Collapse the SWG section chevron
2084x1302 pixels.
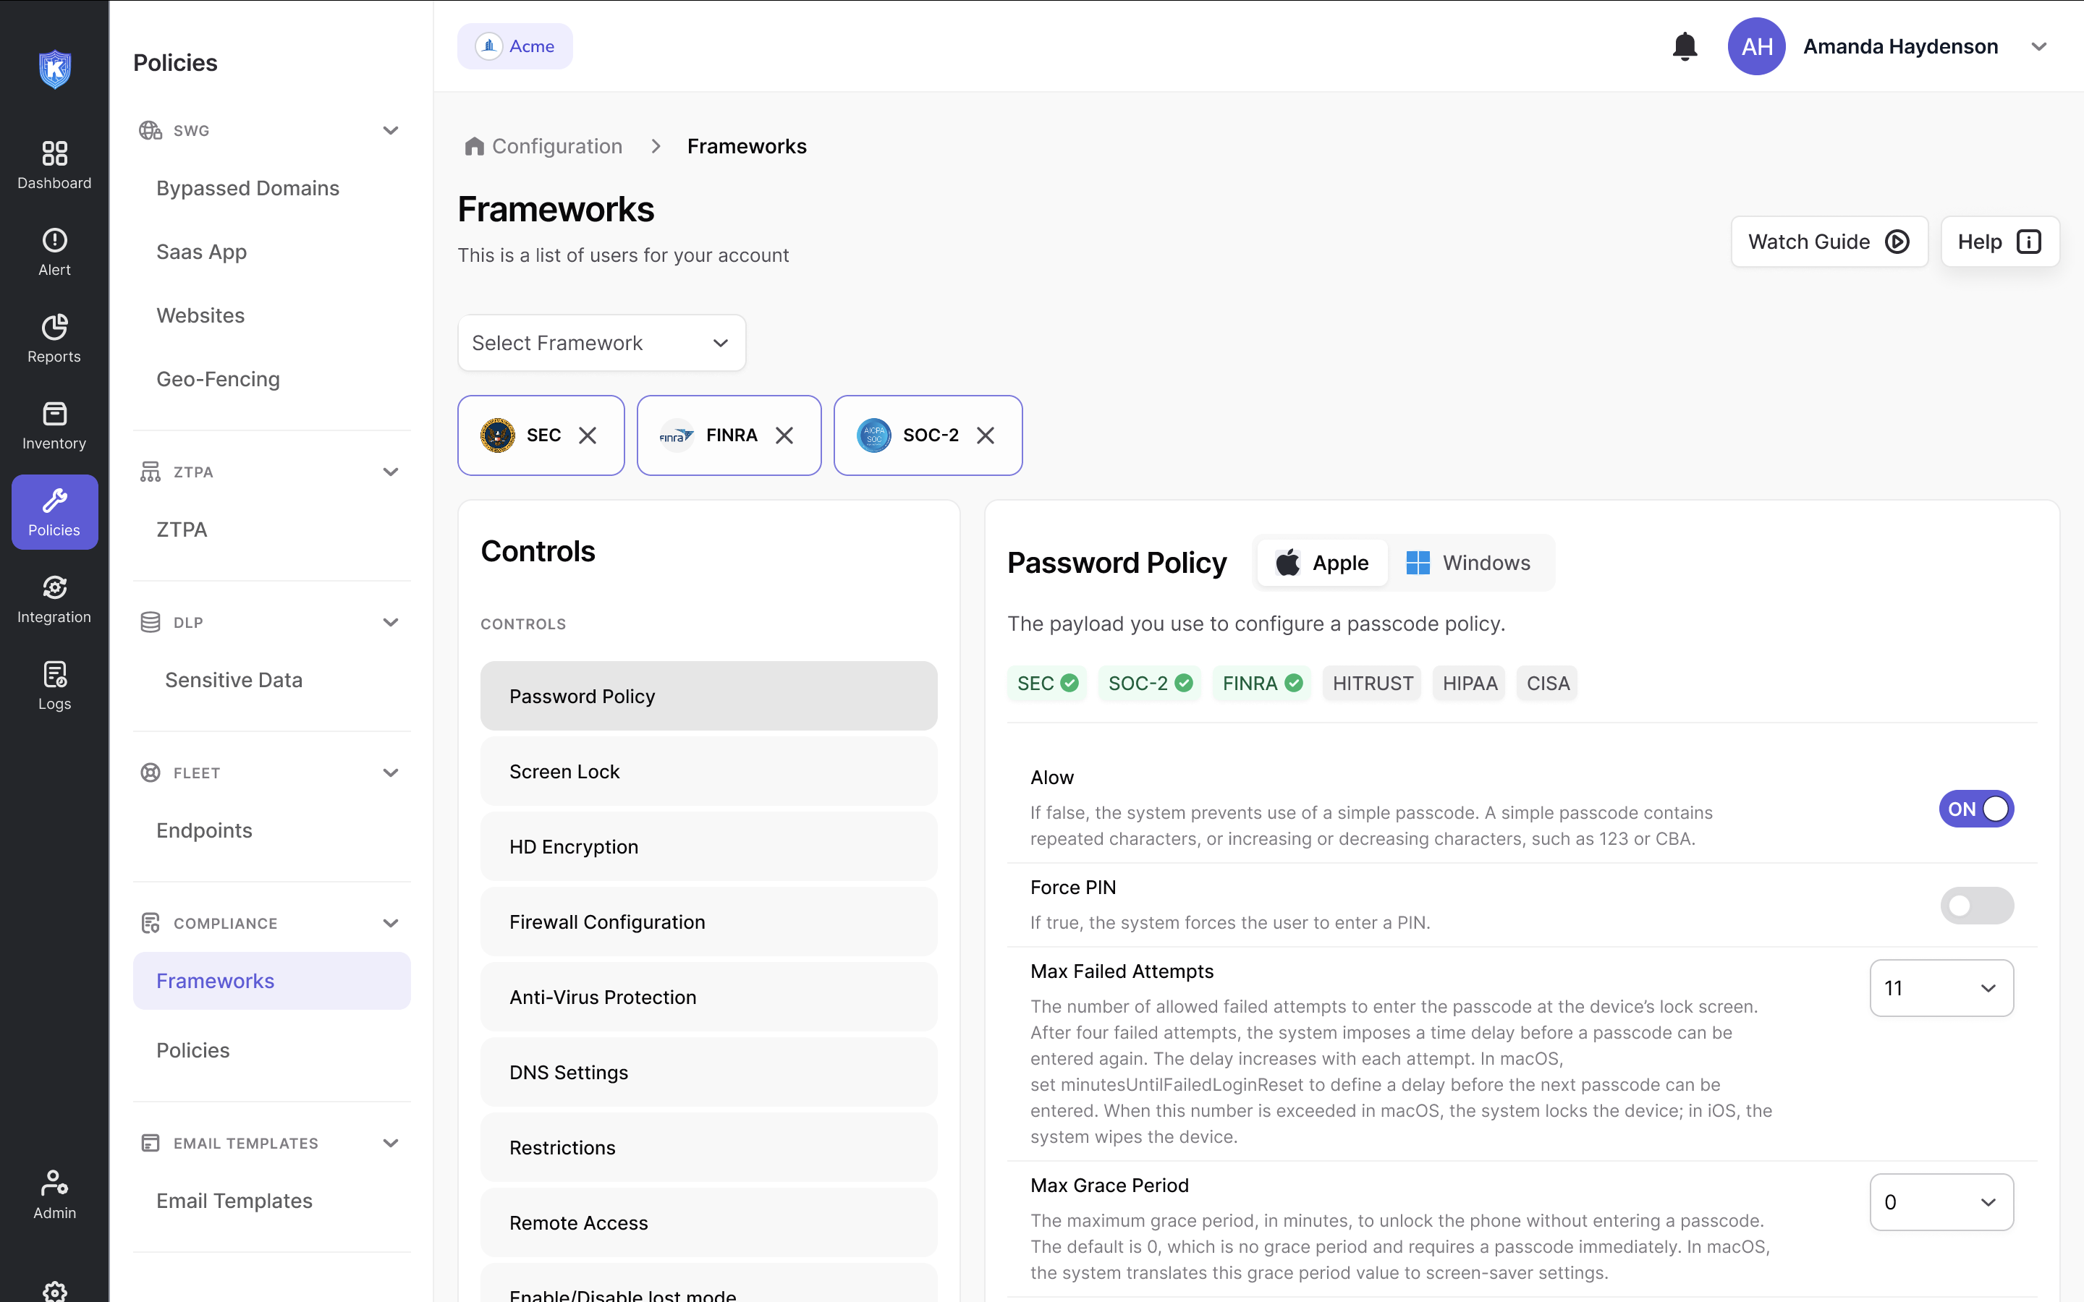(390, 130)
